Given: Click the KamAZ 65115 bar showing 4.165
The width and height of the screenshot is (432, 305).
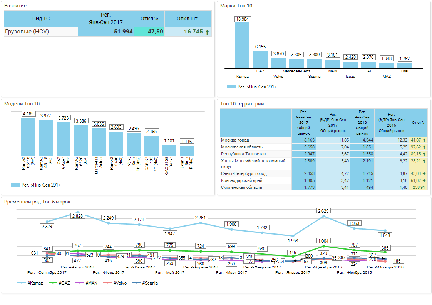Looking at the screenshot, I should pos(28,137).
